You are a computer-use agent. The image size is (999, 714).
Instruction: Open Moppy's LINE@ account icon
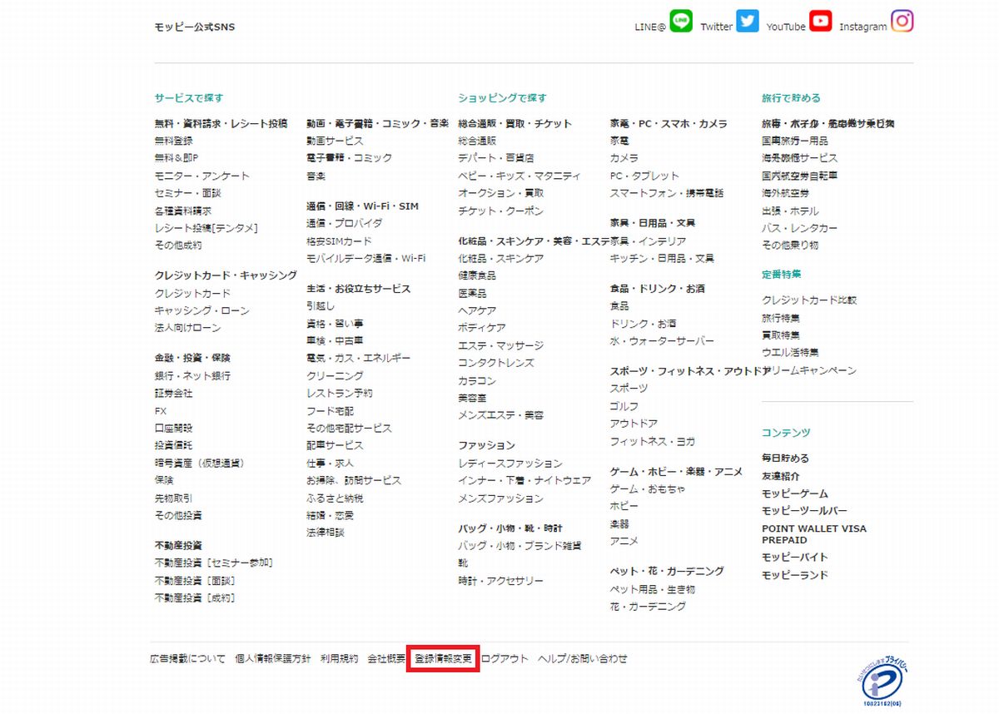pos(680,22)
